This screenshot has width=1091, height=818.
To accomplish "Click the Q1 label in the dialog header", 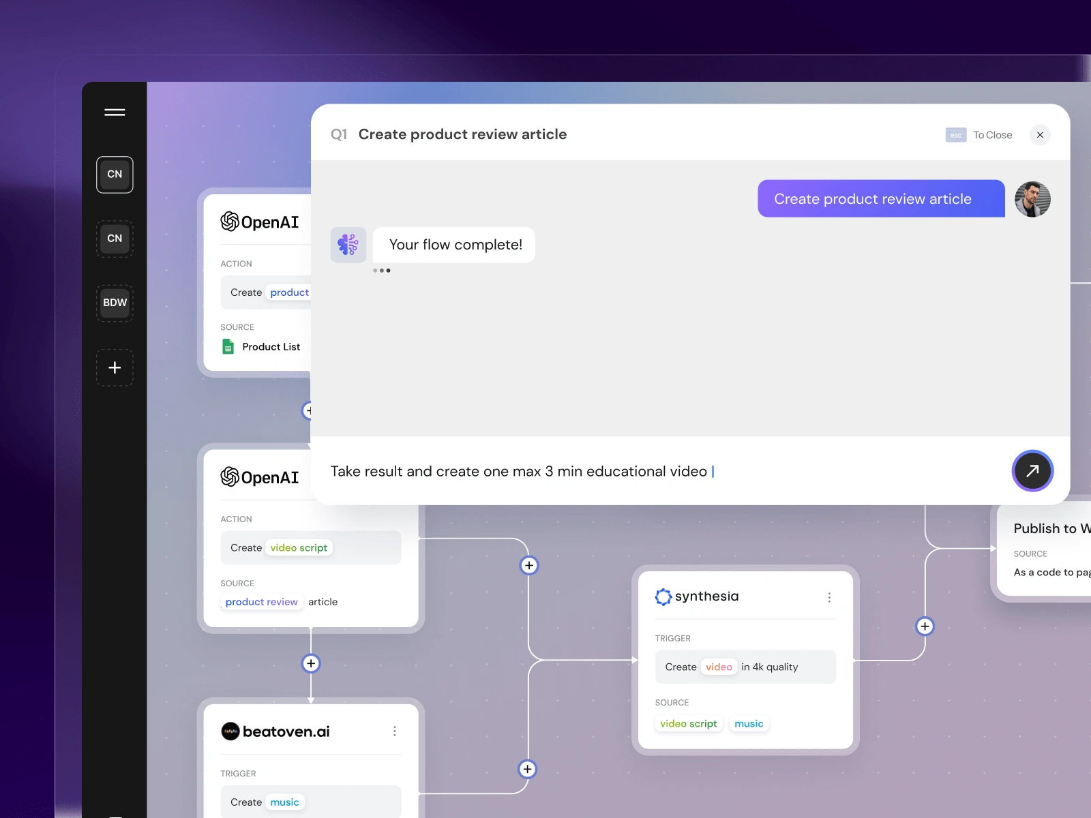I will coord(339,134).
